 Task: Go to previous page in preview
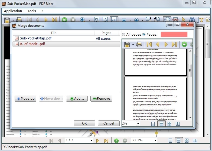click(x=158, y=44)
